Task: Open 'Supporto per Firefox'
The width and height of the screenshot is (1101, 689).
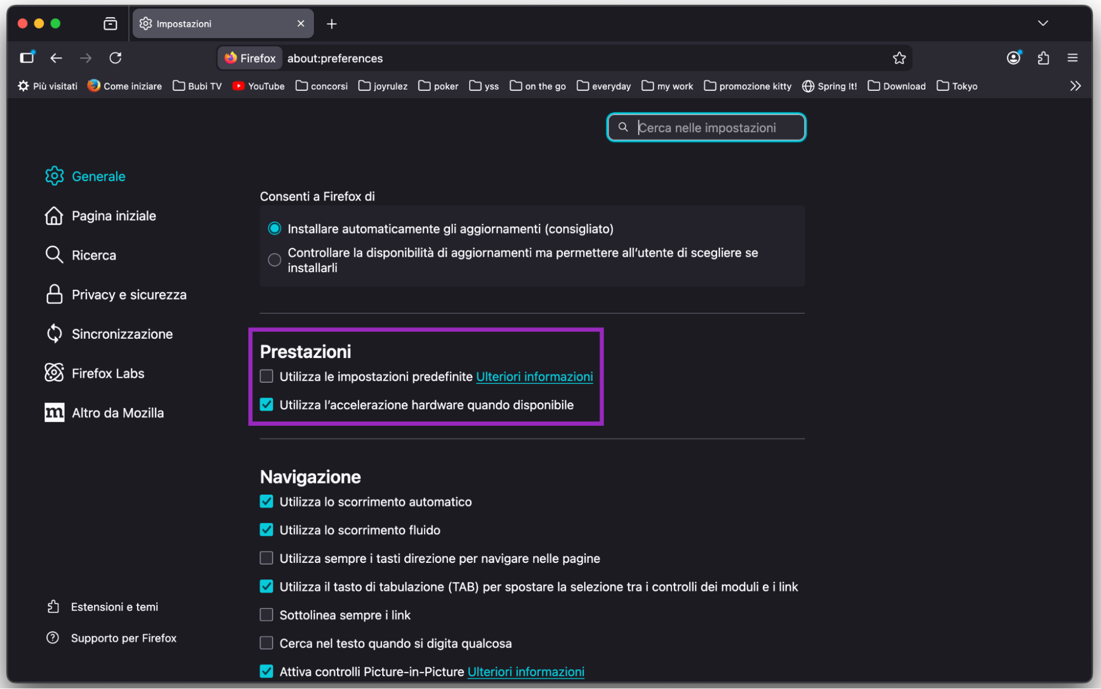Action: tap(123, 638)
